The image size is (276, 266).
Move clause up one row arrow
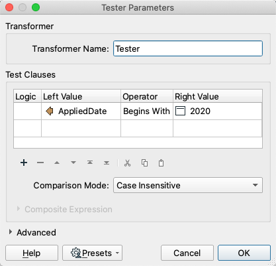click(57, 163)
